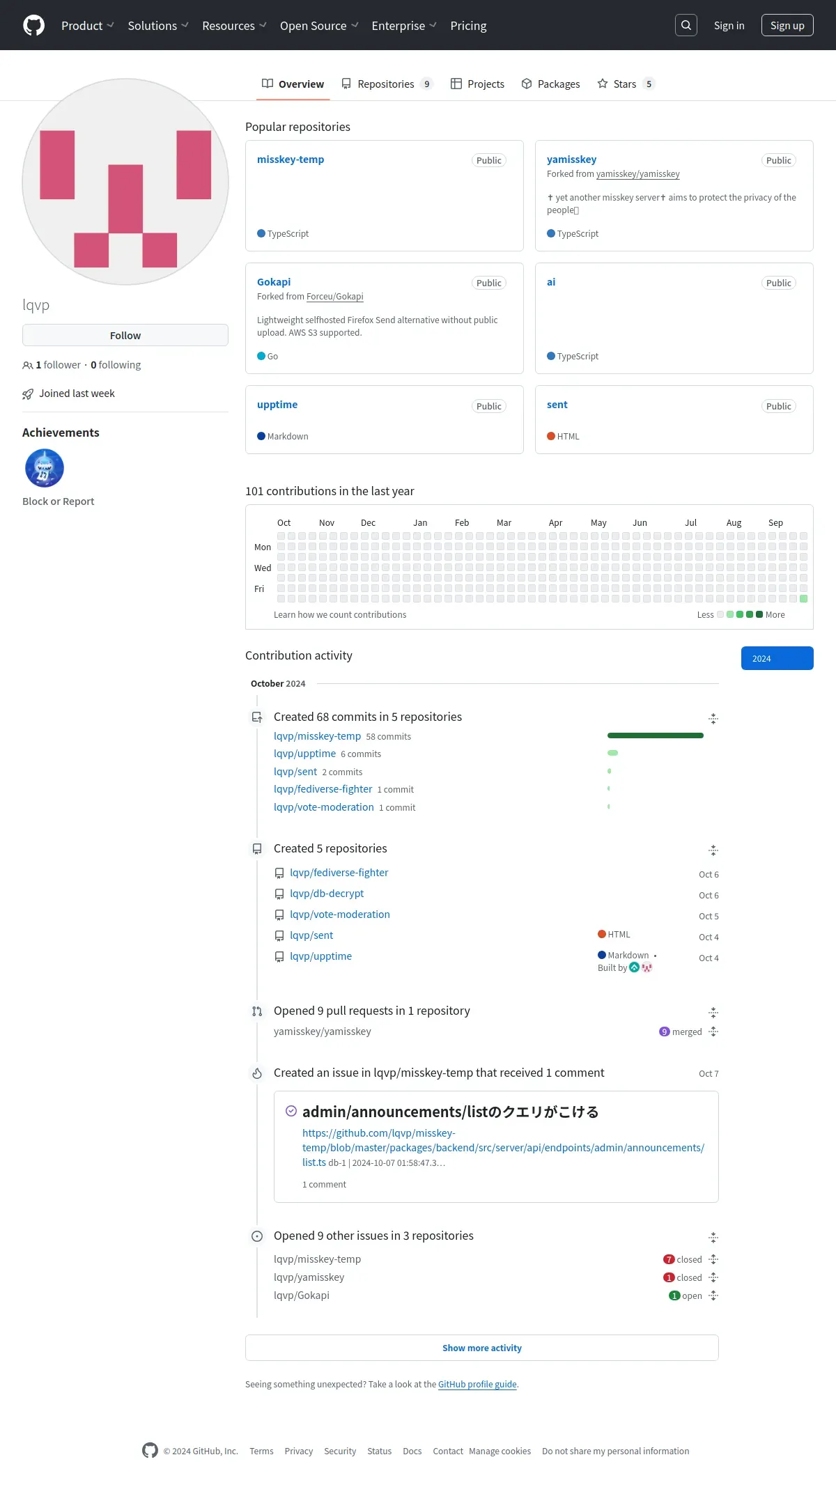This screenshot has height=1487, width=836.
Task: Click the lqvp profile avatar
Action: (125, 182)
